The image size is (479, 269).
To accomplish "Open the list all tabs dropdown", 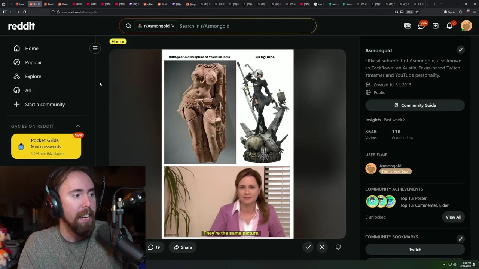I will [x=442, y=4].
